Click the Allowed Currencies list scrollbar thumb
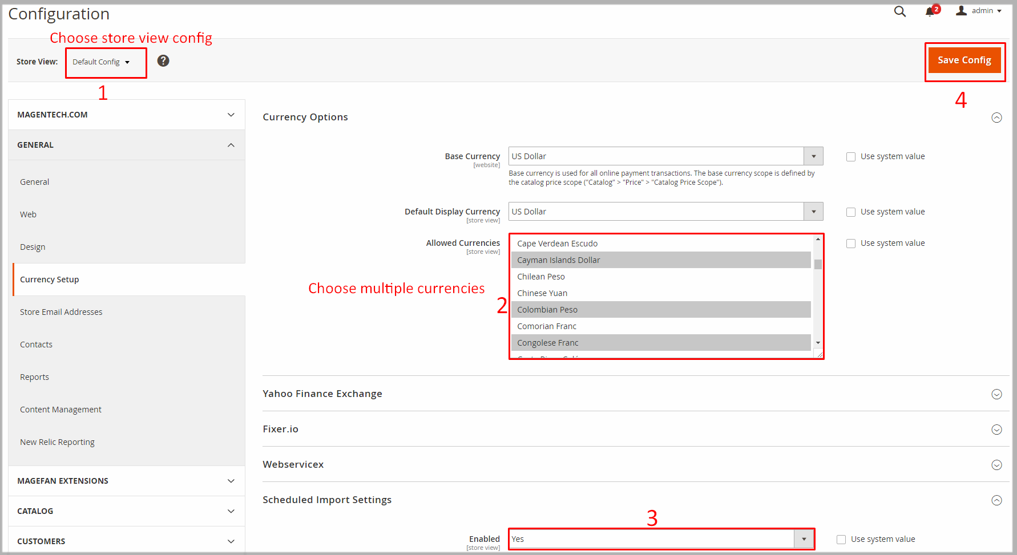 818,264
